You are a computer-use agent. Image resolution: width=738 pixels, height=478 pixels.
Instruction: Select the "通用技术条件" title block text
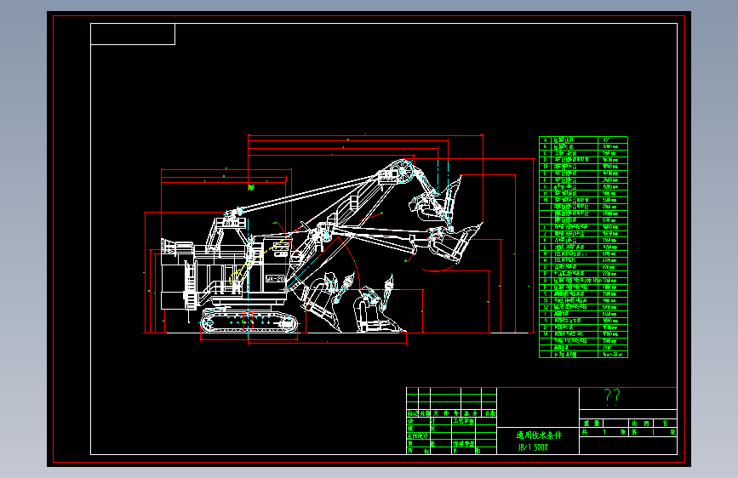[x=539, y=435]
